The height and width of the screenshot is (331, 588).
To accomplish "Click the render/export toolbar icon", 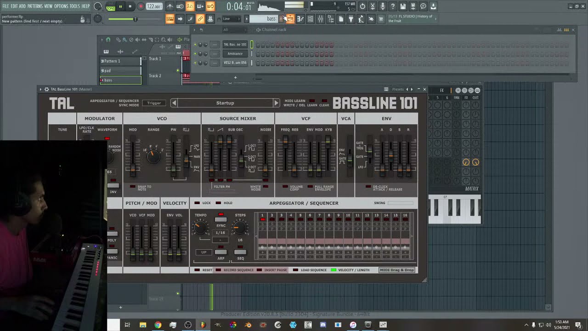I will [413, 6].
